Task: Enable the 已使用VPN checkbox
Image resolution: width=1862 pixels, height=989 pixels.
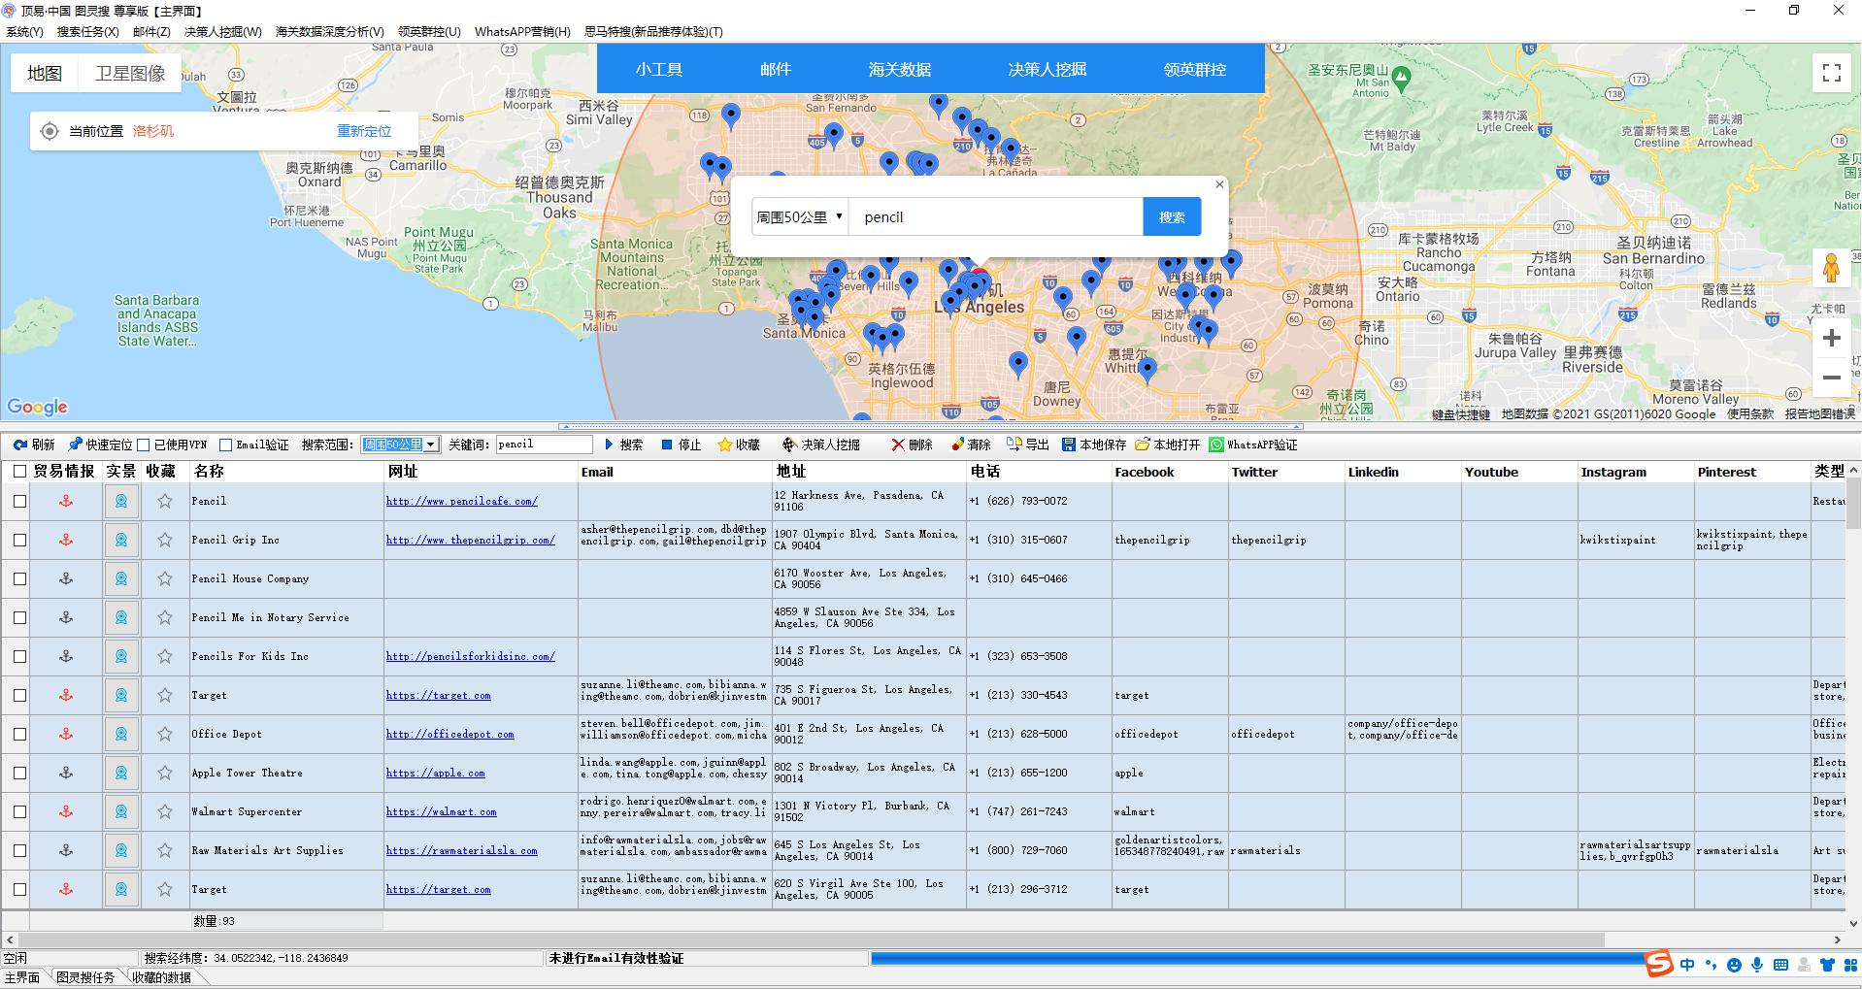Action: (144, 445)
